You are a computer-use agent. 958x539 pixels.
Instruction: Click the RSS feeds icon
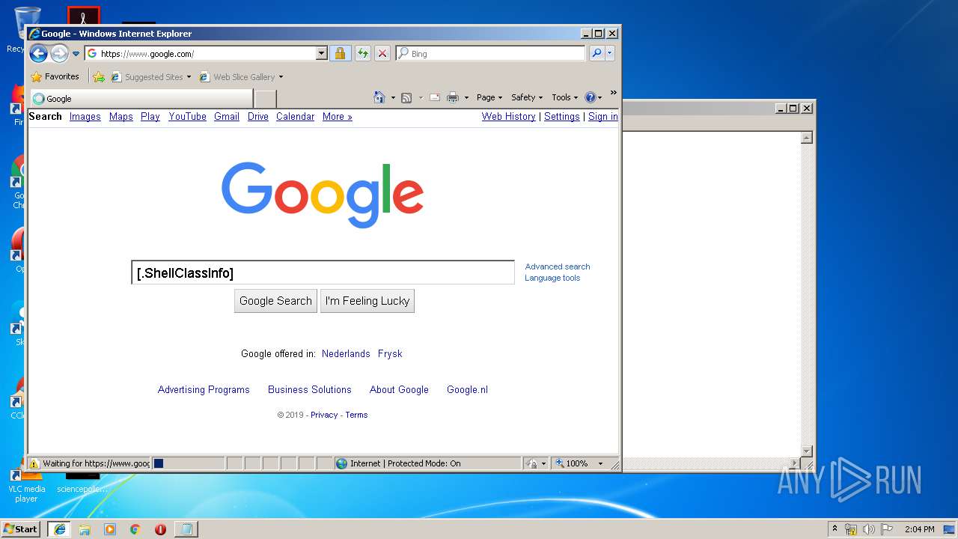[x=406, y=97]
